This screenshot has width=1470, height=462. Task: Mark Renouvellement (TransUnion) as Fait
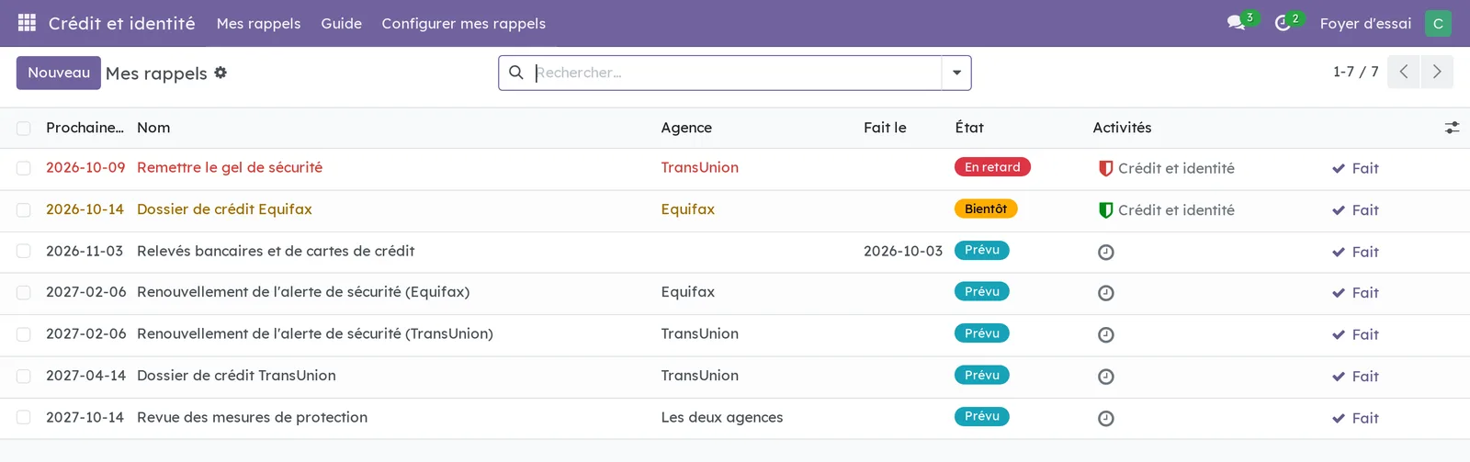click(x=1356, y=334)
